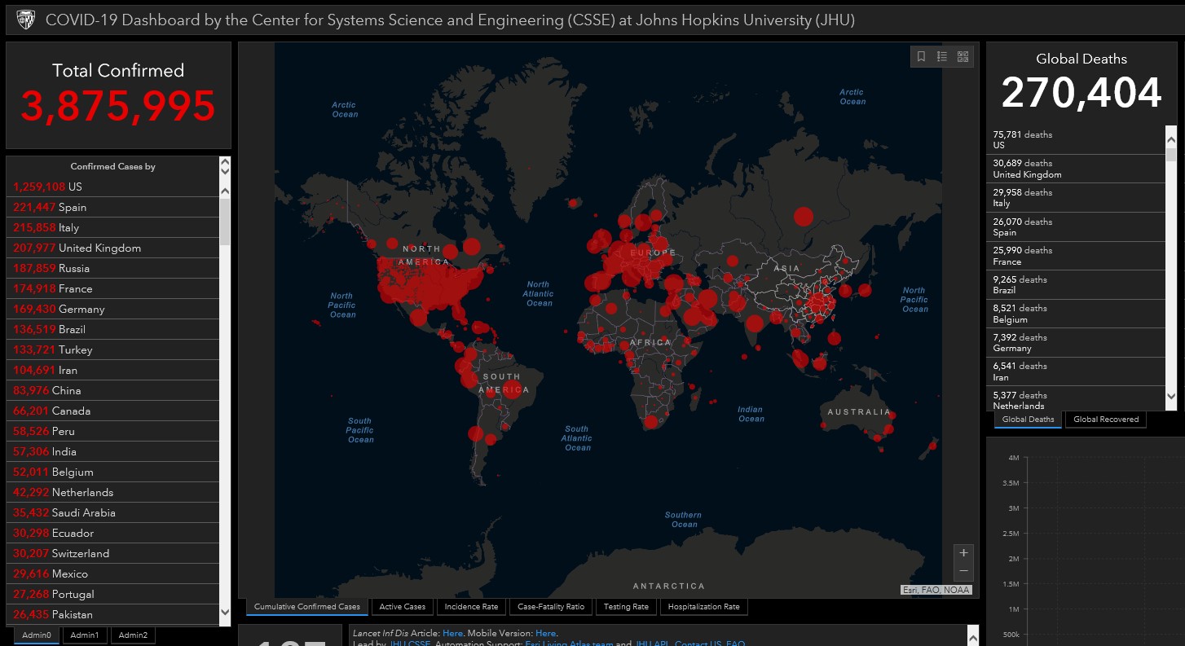Screen dimensions: 1185x646
Task: Select Pakistan with 26,435 cases
Action: click(x=112, y=614)
